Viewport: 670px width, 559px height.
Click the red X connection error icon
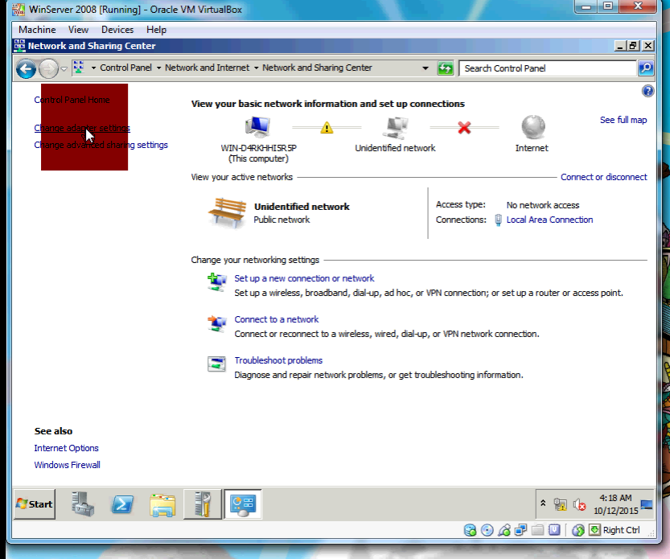[x=464, y=127]
